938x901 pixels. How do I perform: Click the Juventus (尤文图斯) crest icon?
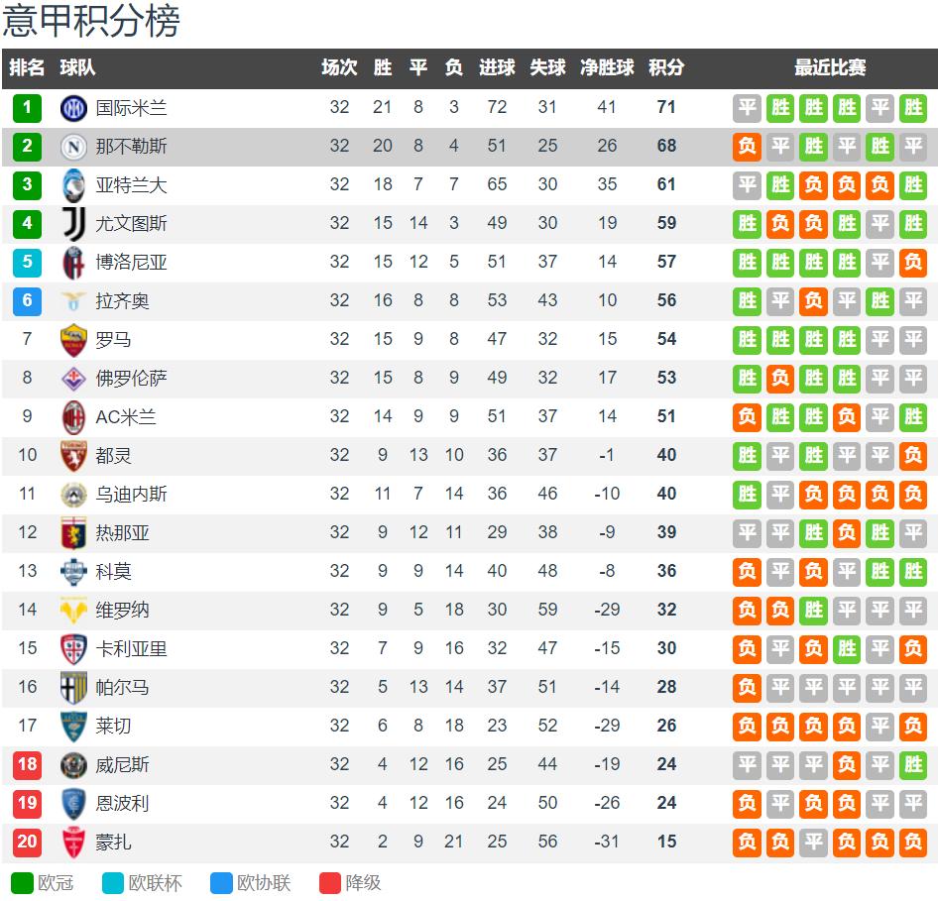74,224
